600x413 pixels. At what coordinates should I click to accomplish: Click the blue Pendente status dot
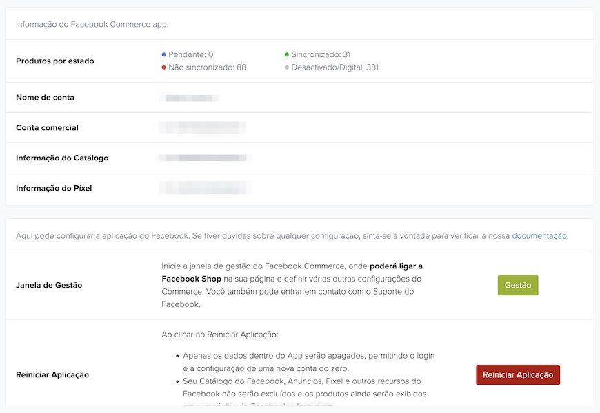(163, 54)
